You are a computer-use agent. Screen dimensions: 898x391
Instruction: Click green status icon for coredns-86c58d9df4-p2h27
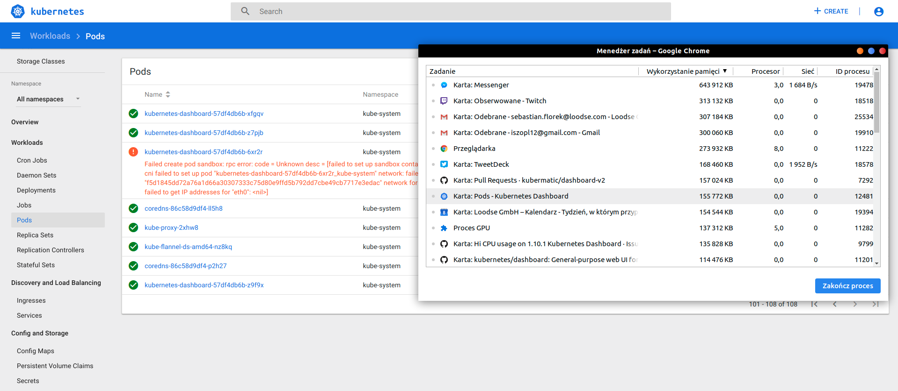(x=133, y=266)
